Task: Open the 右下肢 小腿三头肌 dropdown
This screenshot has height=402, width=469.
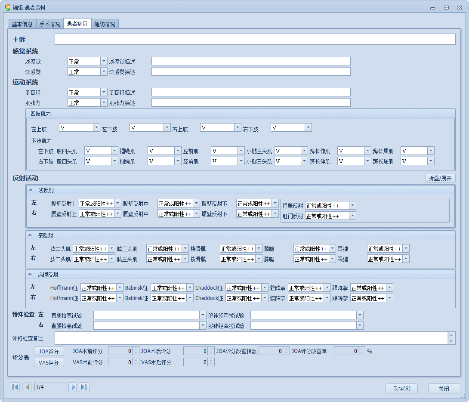Action: (x=304, y=161)
